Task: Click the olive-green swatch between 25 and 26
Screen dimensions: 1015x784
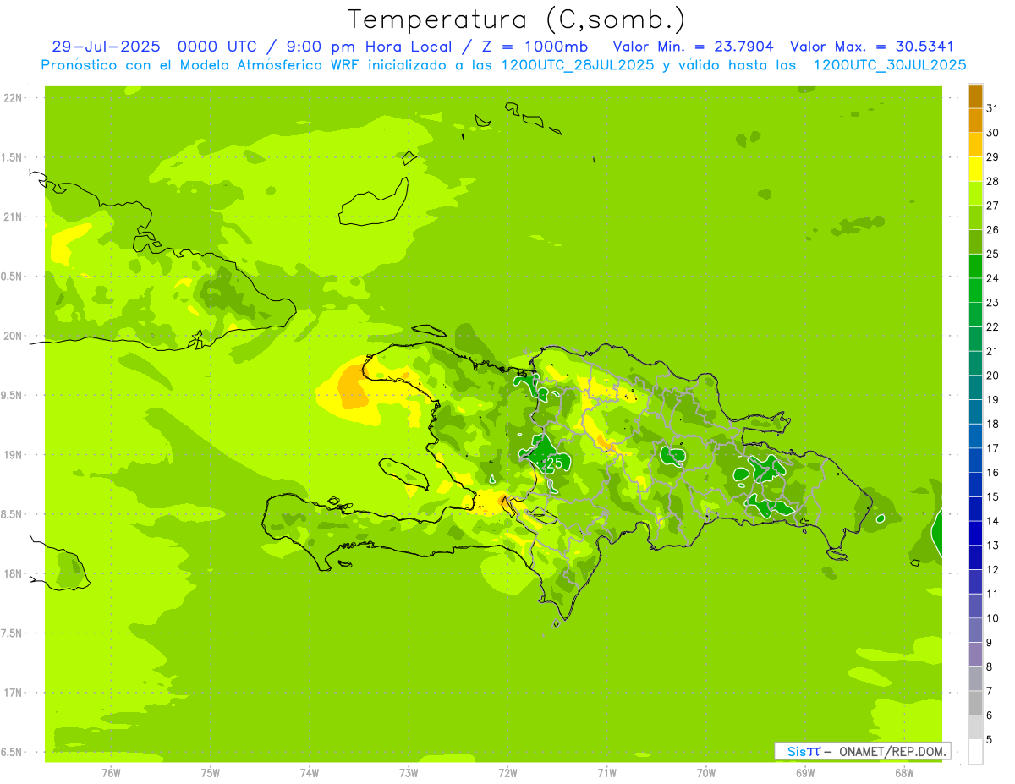Action: pyautogui.click(x=975, y=242)
